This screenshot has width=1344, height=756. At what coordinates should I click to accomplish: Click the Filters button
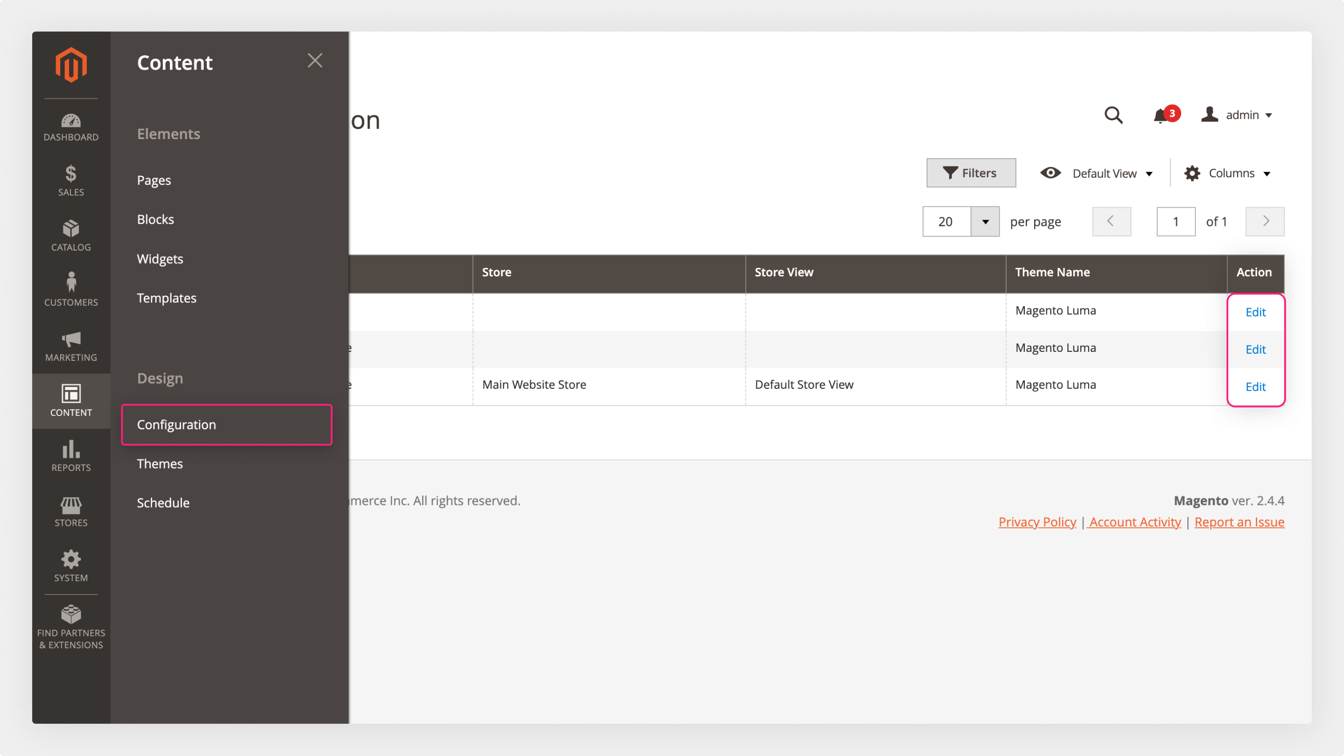tap(971, 173)
